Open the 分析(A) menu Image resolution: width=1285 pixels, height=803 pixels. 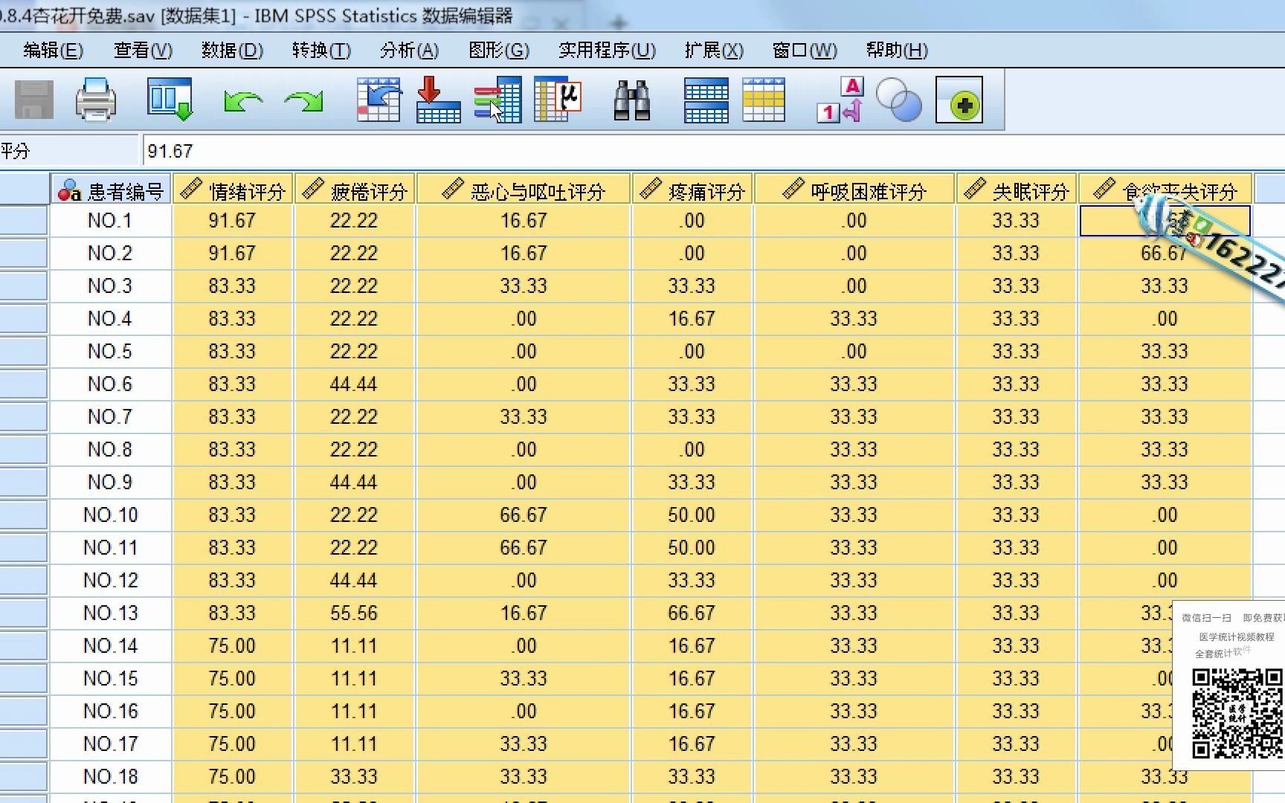click(409, 51)
